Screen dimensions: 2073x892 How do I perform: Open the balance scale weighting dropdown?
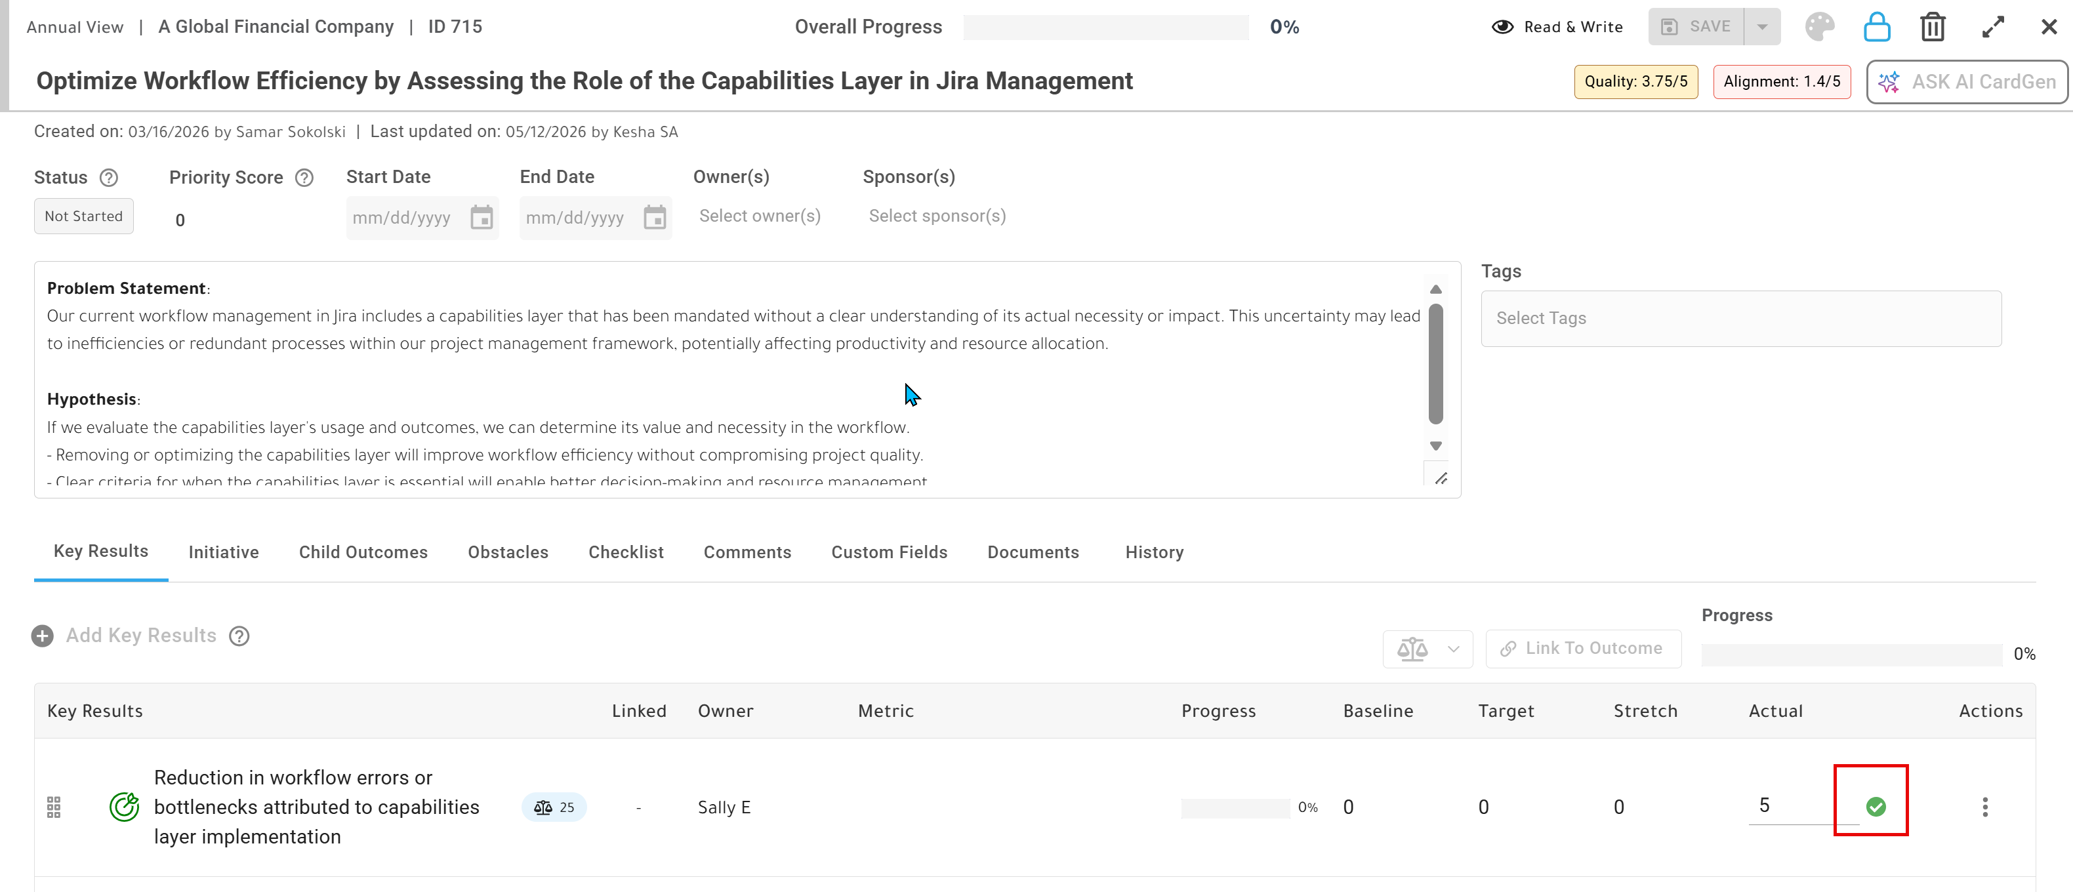click(1427, 649)
